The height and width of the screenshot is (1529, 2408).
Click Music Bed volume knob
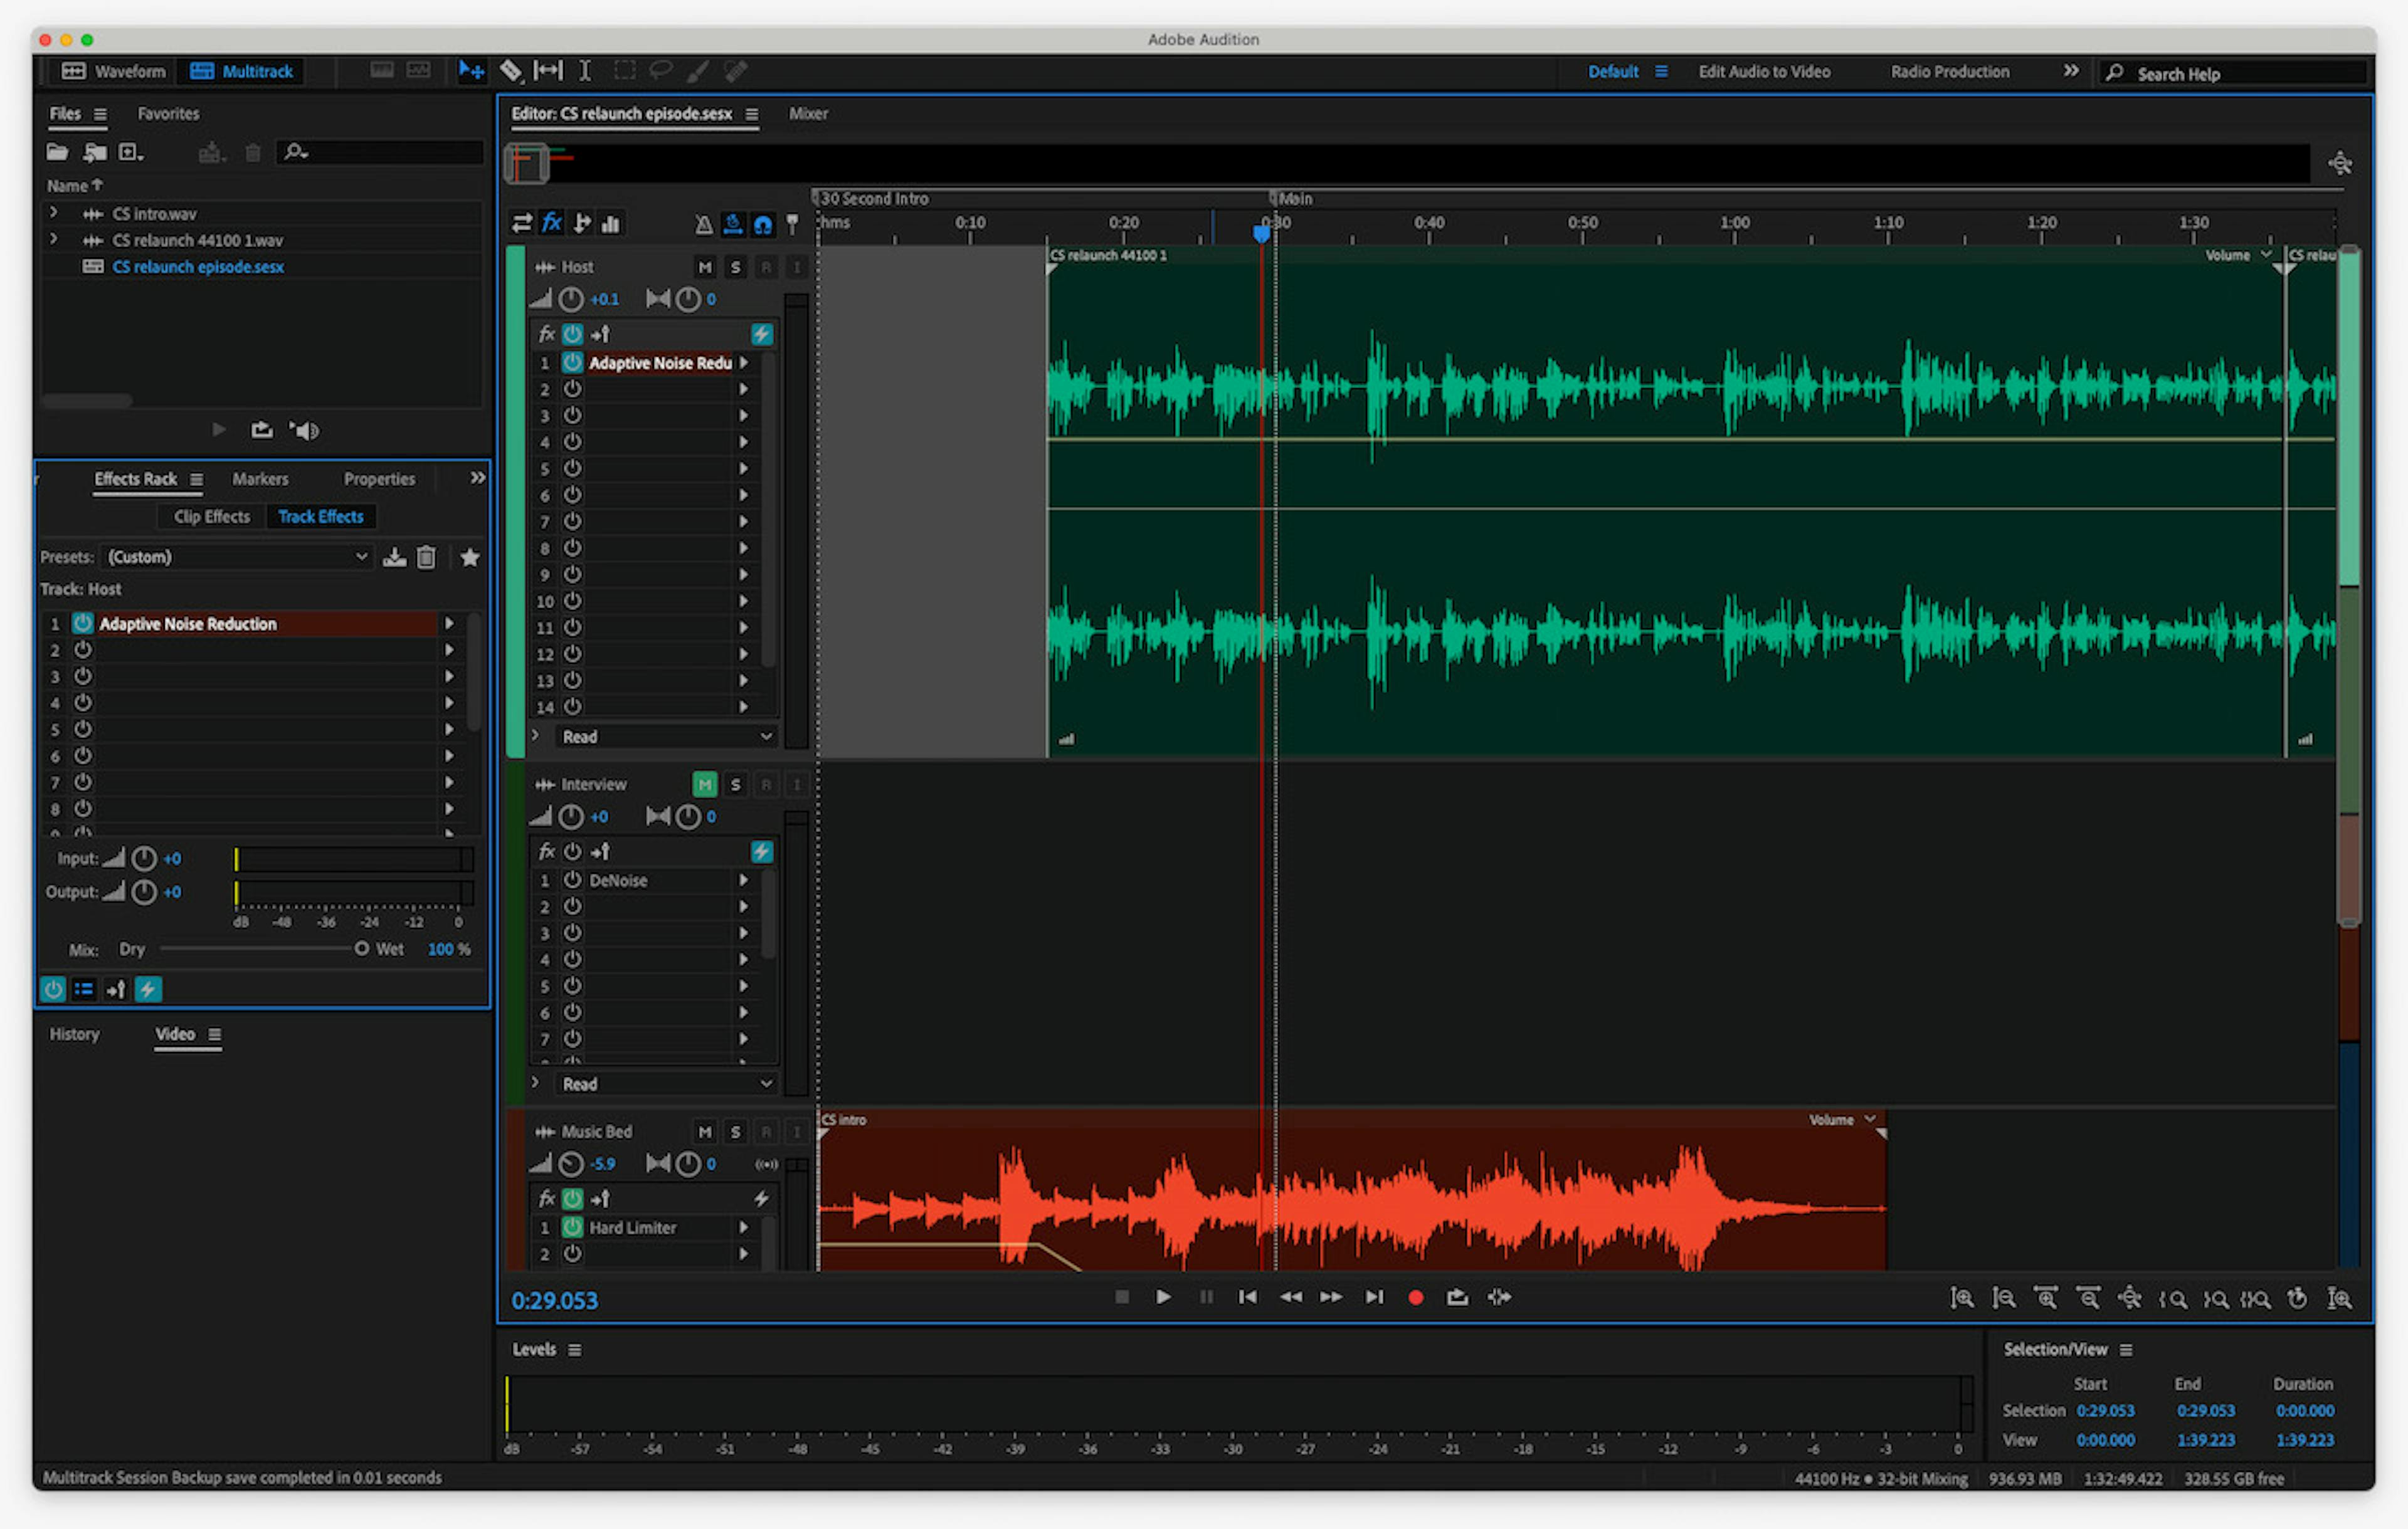coord(571,1164)
